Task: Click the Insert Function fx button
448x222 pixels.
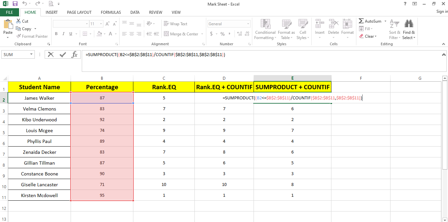Action: [75, 54]
